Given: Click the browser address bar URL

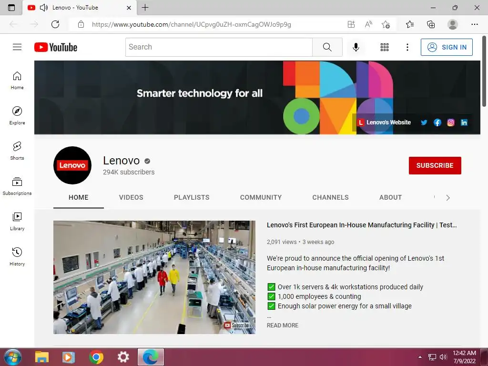Looking at the screenshot, I should pyautogui.click(x=192, y=24).
